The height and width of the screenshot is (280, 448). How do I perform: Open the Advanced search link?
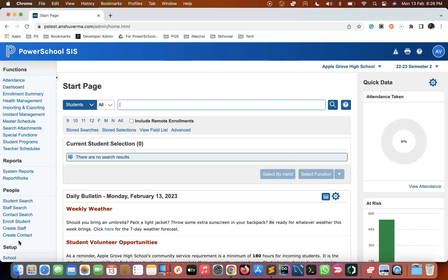click(181, 130)
